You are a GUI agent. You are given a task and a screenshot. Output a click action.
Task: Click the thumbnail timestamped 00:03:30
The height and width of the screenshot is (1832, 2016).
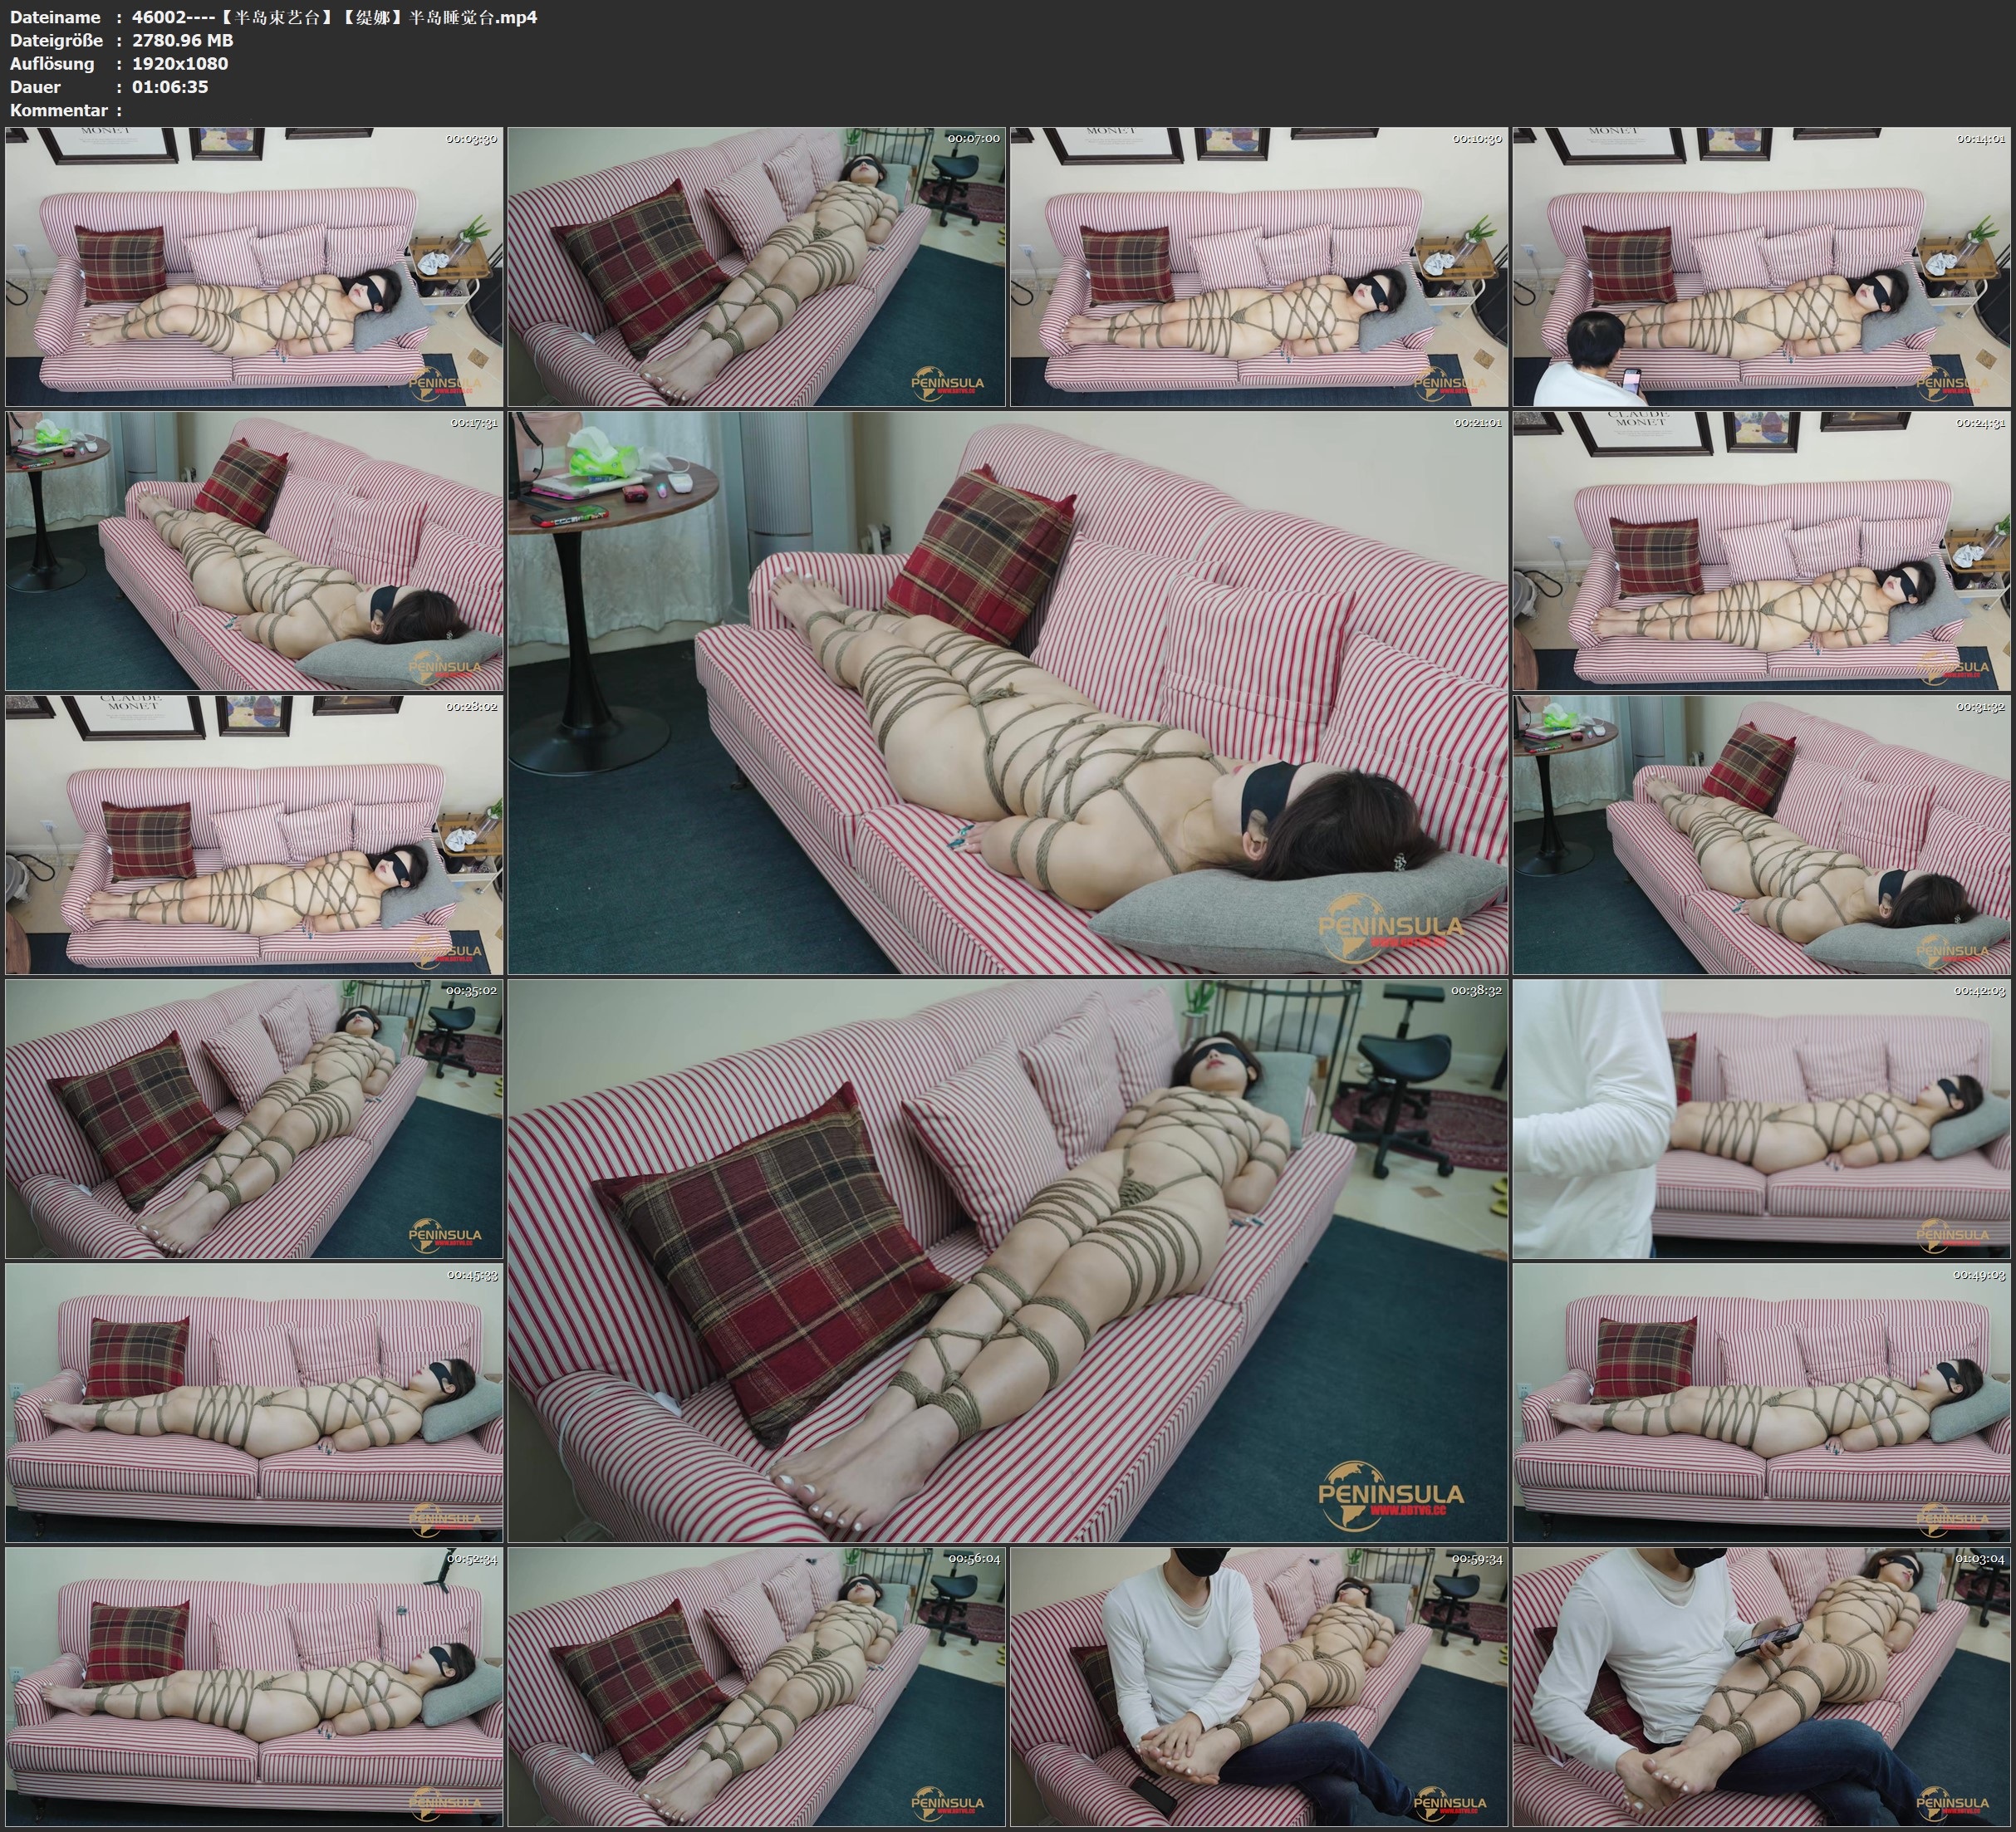point(254,266)
